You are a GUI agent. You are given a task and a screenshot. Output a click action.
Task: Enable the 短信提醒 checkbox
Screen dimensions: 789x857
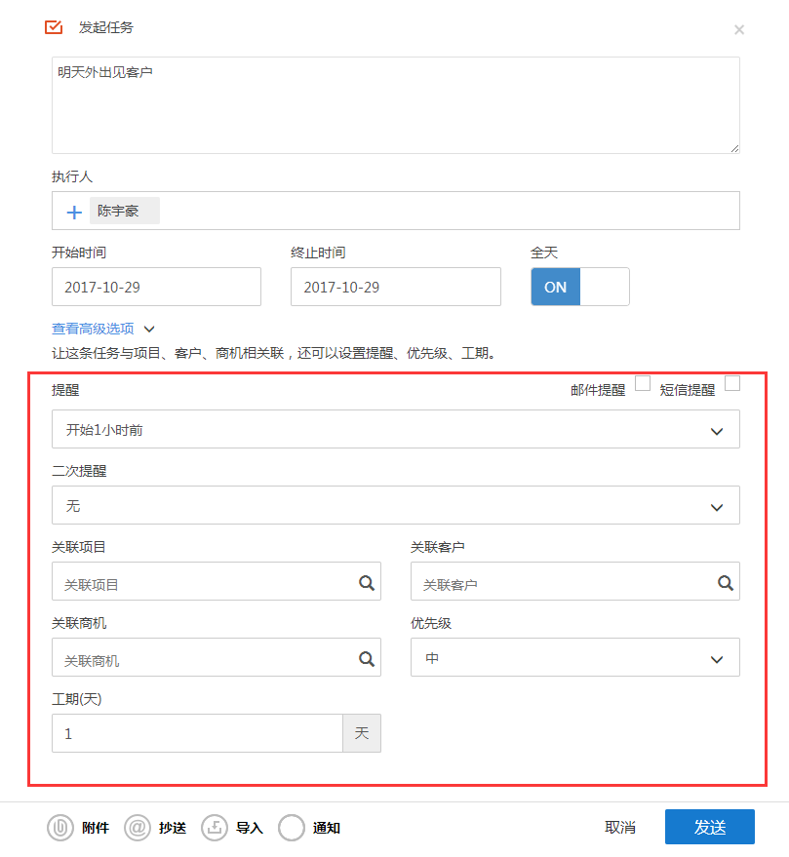[732, 383]
